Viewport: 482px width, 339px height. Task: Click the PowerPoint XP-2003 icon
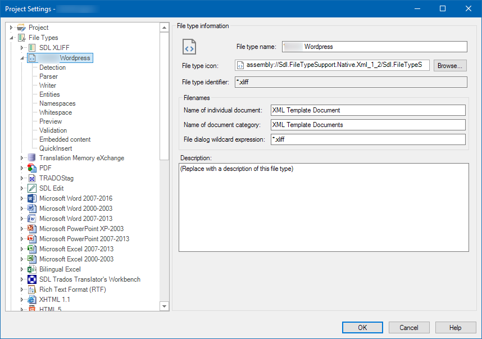click(x=31, y=229)
